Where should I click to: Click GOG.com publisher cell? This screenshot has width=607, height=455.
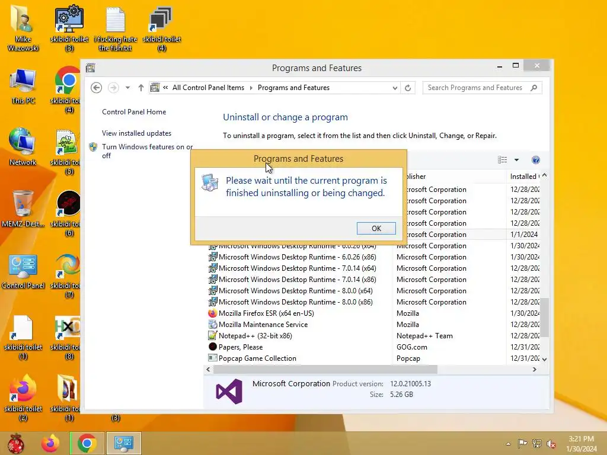coord(412,347)
